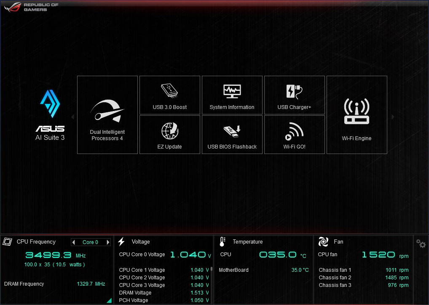The width and height of the screenshot is (429, 305).
Task: Click the CPU fan 1520 rpm reading
Action: pos(385,255)
